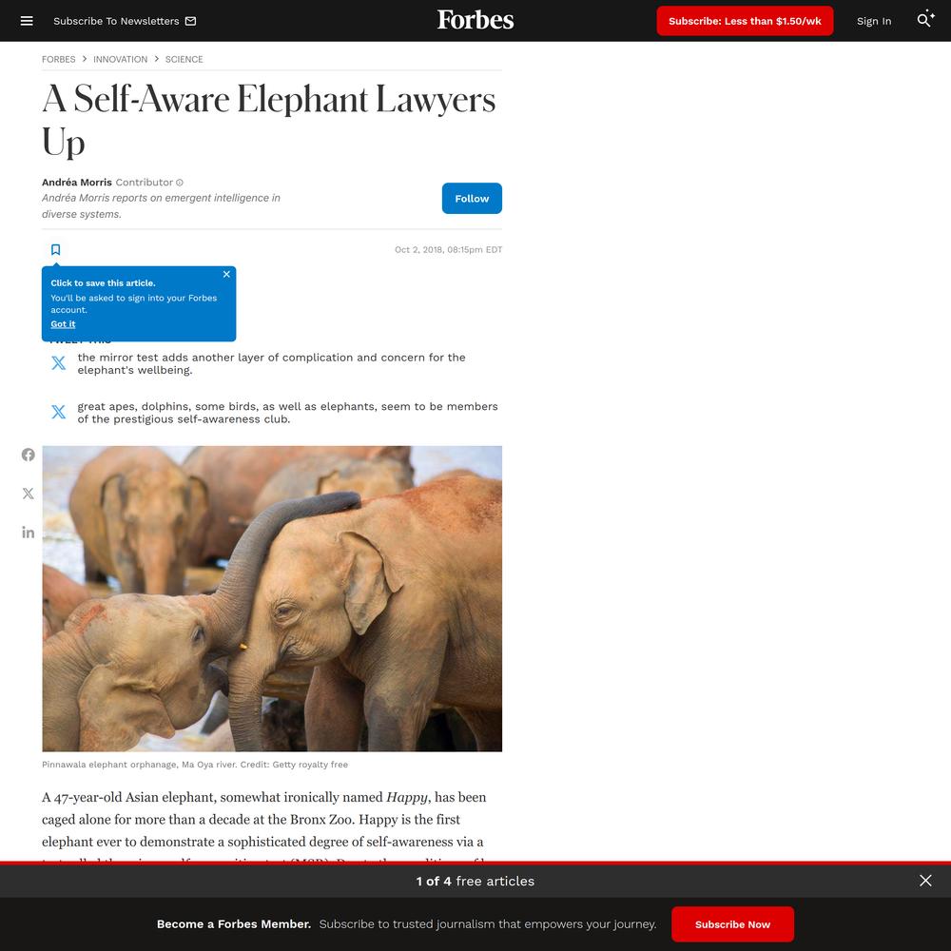The image size is (951, 951).
Task: Share article via sidebar X icon
Action: click(x=28, y=494)
